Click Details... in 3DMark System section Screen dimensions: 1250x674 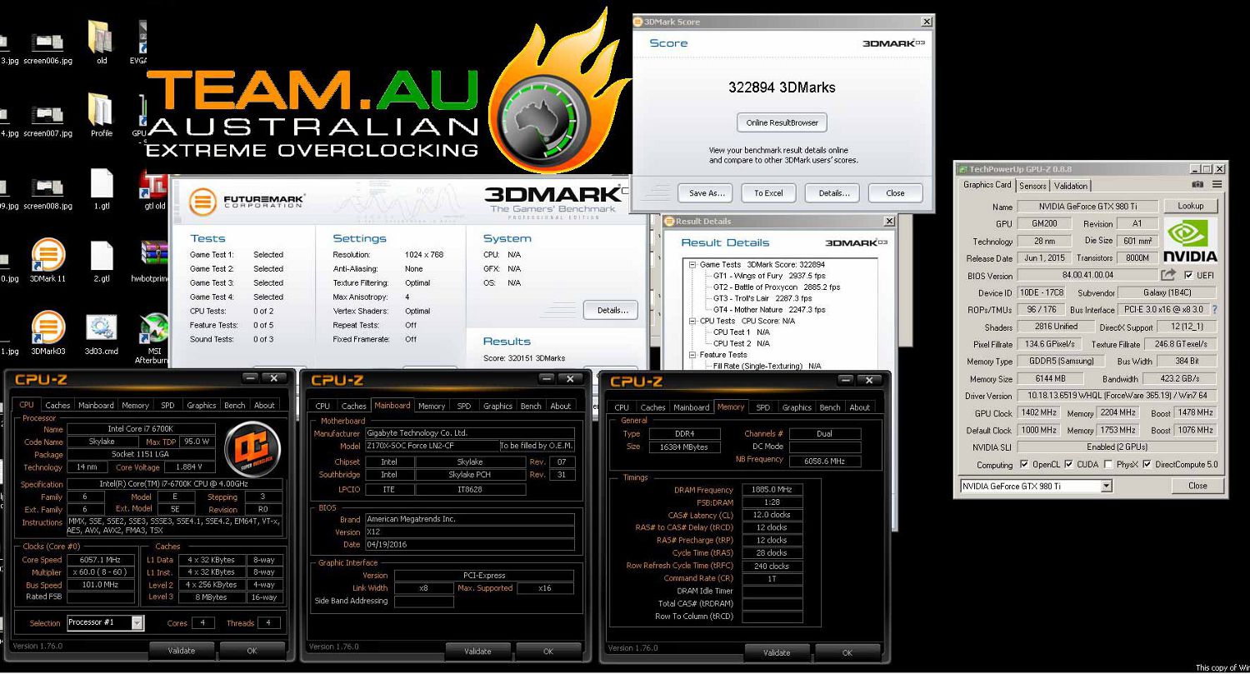point(612,311)
